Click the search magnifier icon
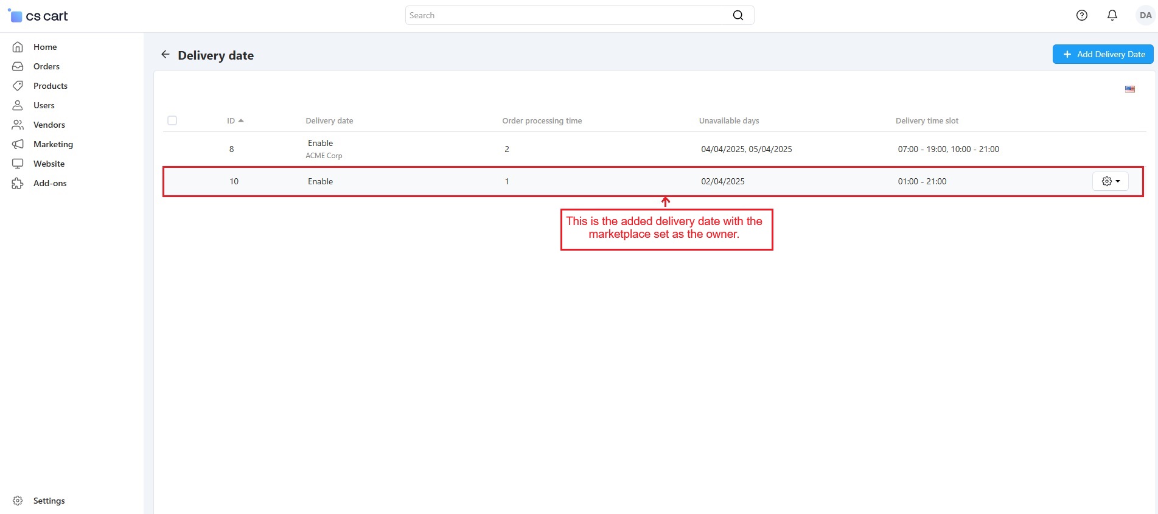Viewport: 1158px width, 514px height. (x=738, y=16)
